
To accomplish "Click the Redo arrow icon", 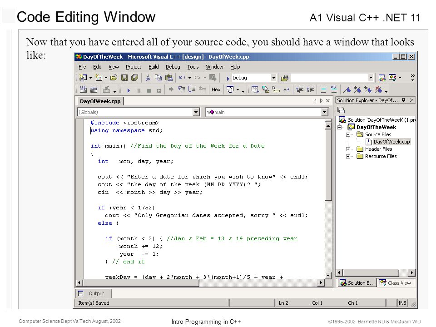I will (x=198, y=78).
